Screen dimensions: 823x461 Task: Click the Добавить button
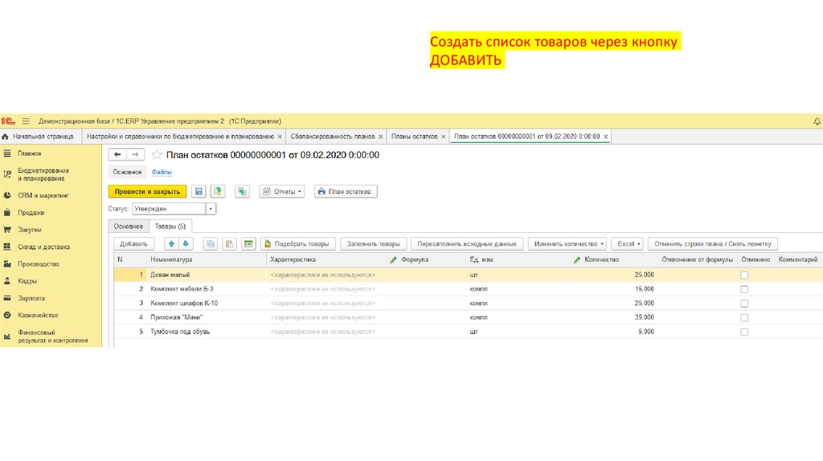(134, 243)
